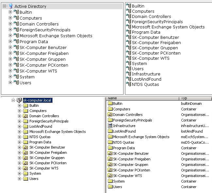This screenshot has height=193, width=212.
Task: Sort the details list by the Name column
Action: 142,98
